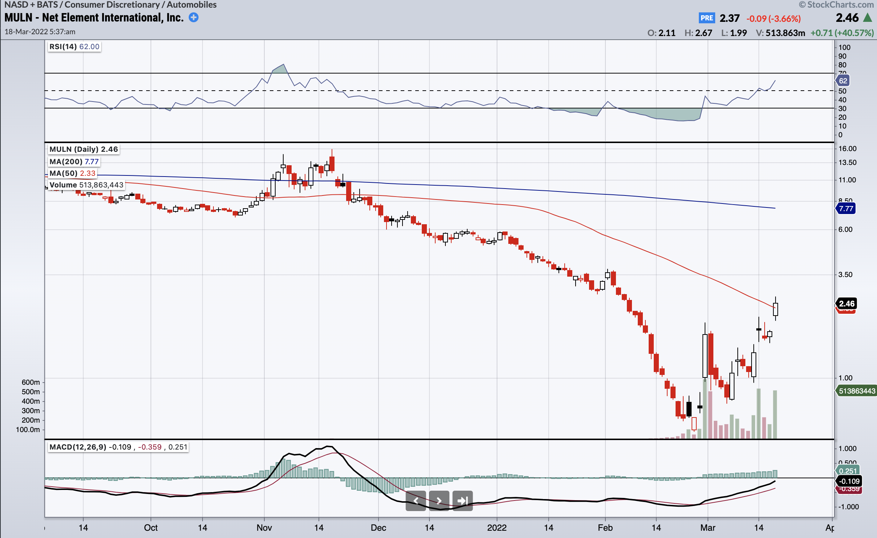Image resolution: width=877 pixels, height=538 pixels.
Task: Click the high value 'H: 2.67'
Action: pyautogui.click(x=698, y=33)
